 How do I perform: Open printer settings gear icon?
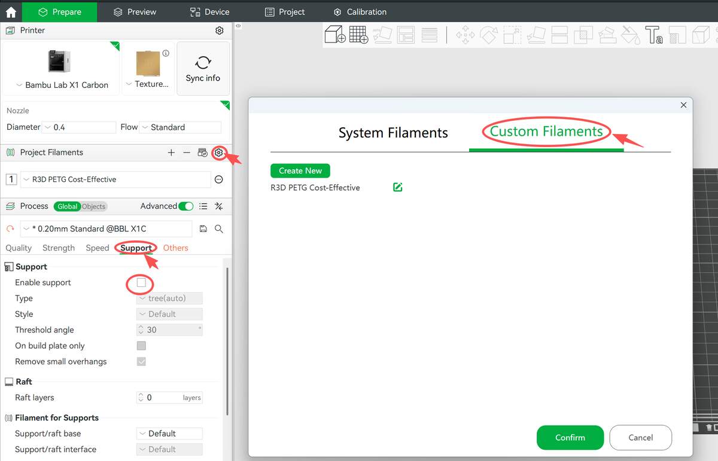tap(220, 30)
